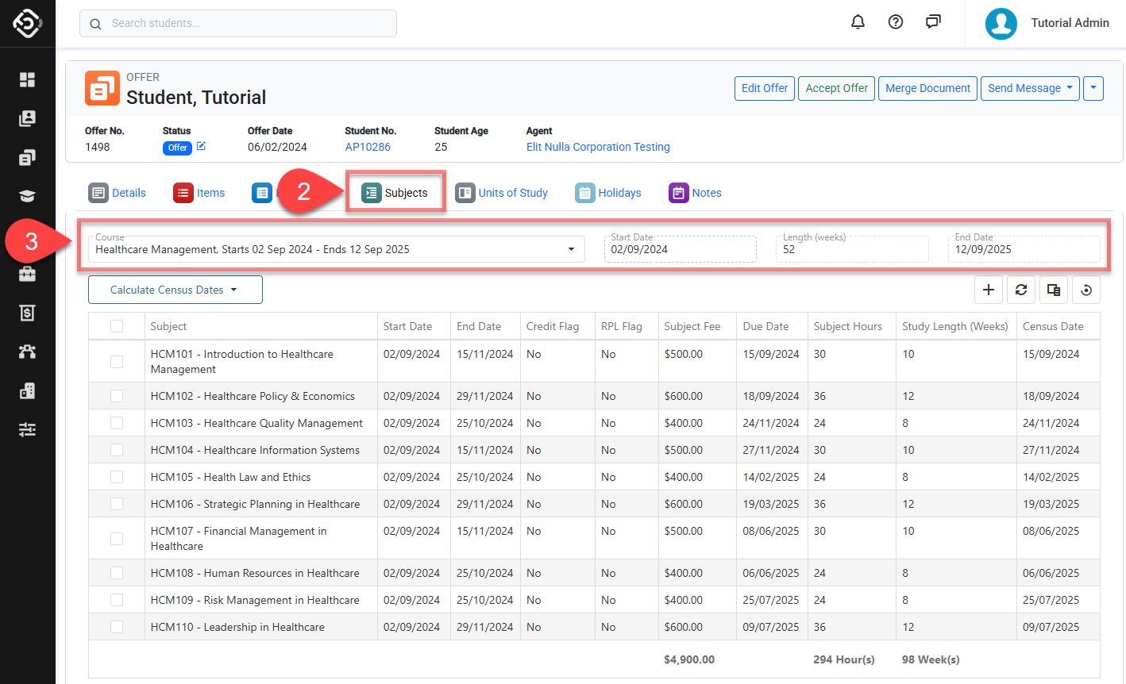Click the notifications bell icon

click(858, 22)
